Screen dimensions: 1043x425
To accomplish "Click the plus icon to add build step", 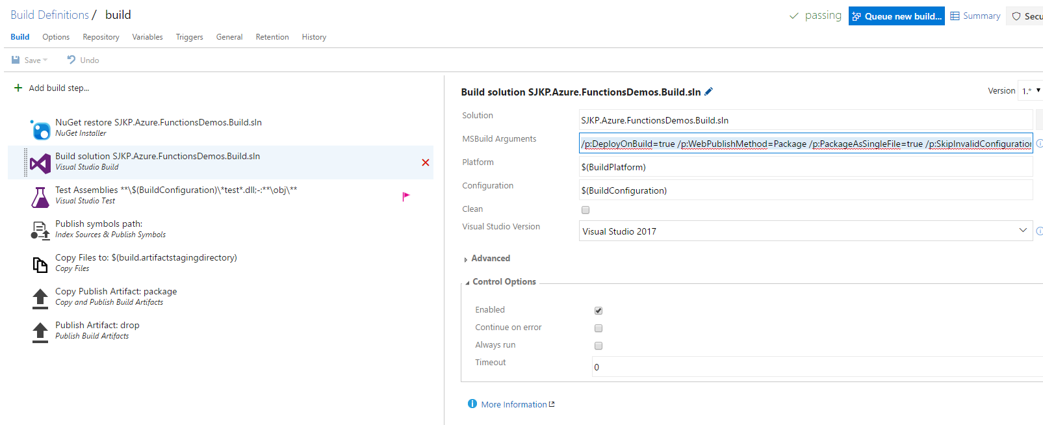I will point(18,88).
